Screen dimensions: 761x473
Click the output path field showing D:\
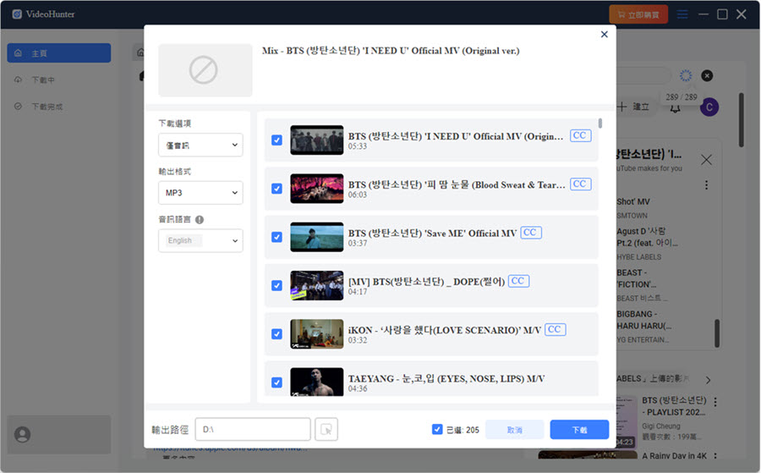pyautogui.click(x=253, y=429)
